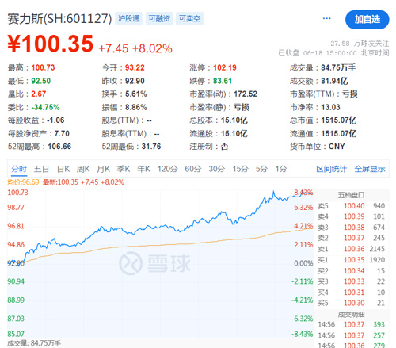Click the 均价:96.69 label above chart
396x348 pixels.
23,182
